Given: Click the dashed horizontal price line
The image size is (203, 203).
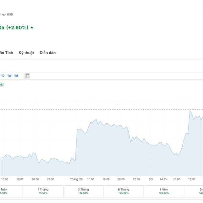Looking at the screenshot, I should point(101,109).
